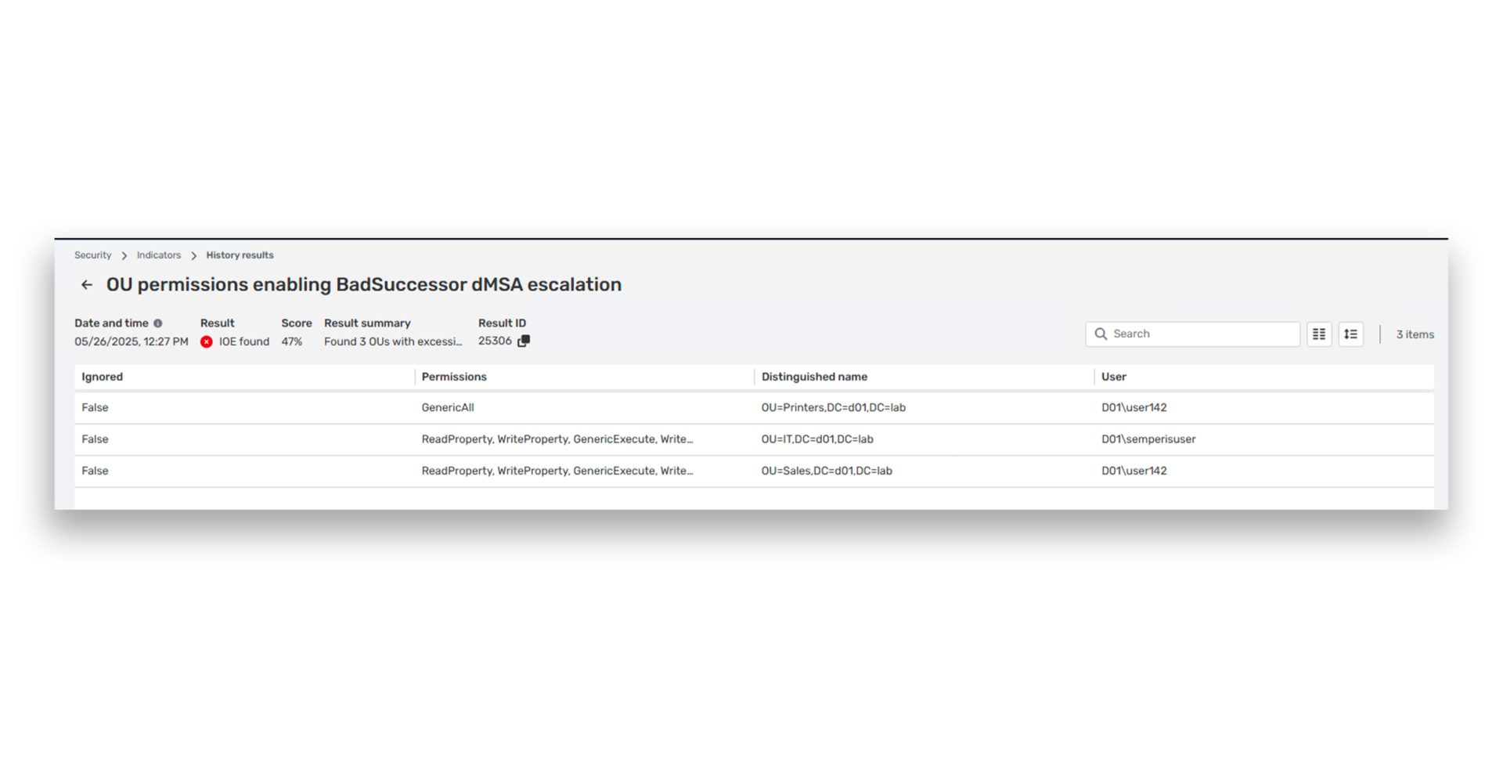Switch to compact table view mode
1503x769 pixels.
click(x=1318, y=334)
